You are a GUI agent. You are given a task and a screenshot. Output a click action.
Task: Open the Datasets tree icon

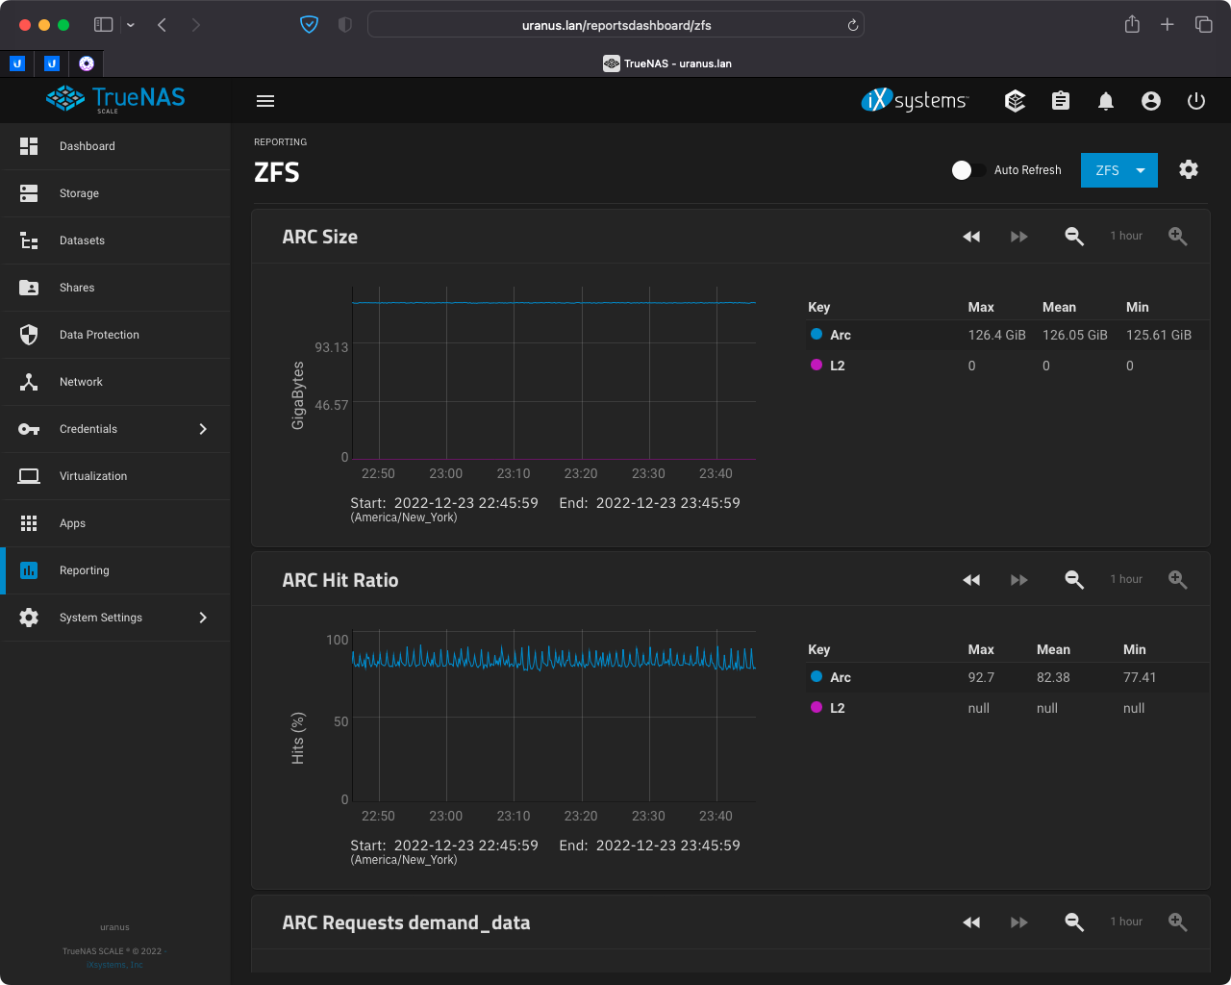29,240
